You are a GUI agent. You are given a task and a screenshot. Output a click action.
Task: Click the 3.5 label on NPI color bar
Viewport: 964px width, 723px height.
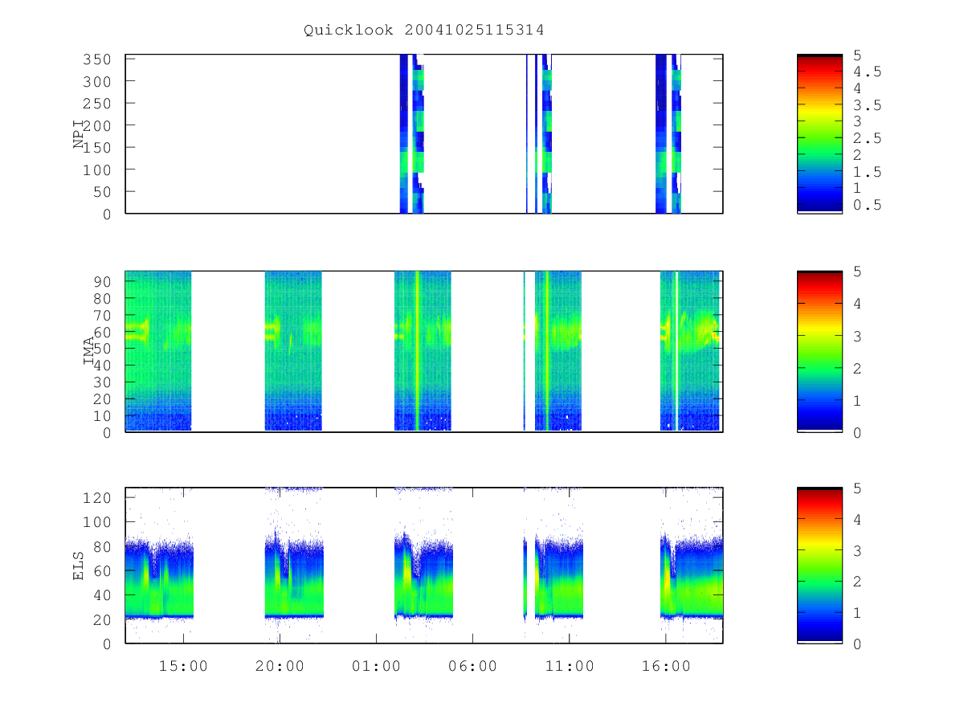[x=867, y=105]
